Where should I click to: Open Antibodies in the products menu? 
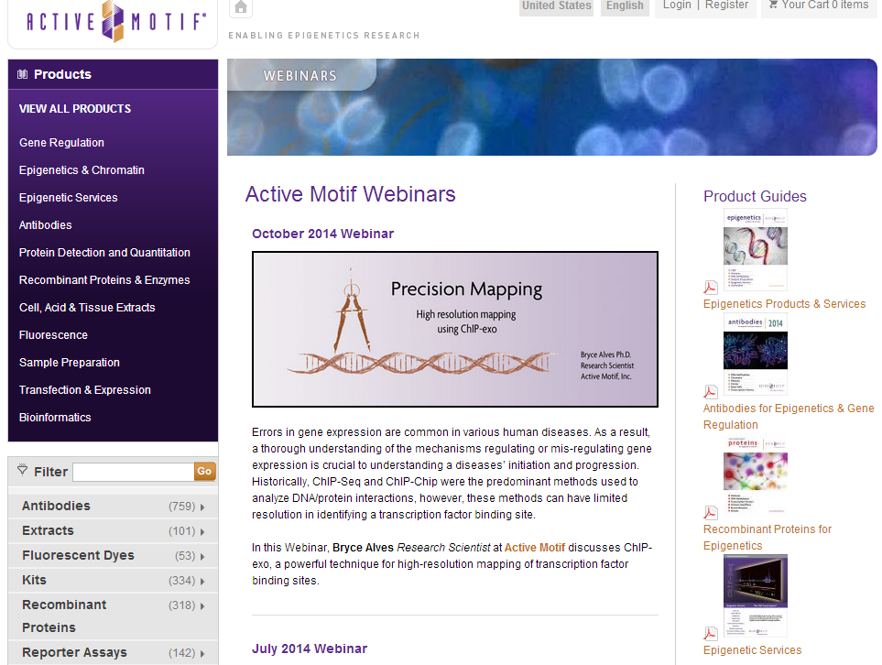pos(46,225)
